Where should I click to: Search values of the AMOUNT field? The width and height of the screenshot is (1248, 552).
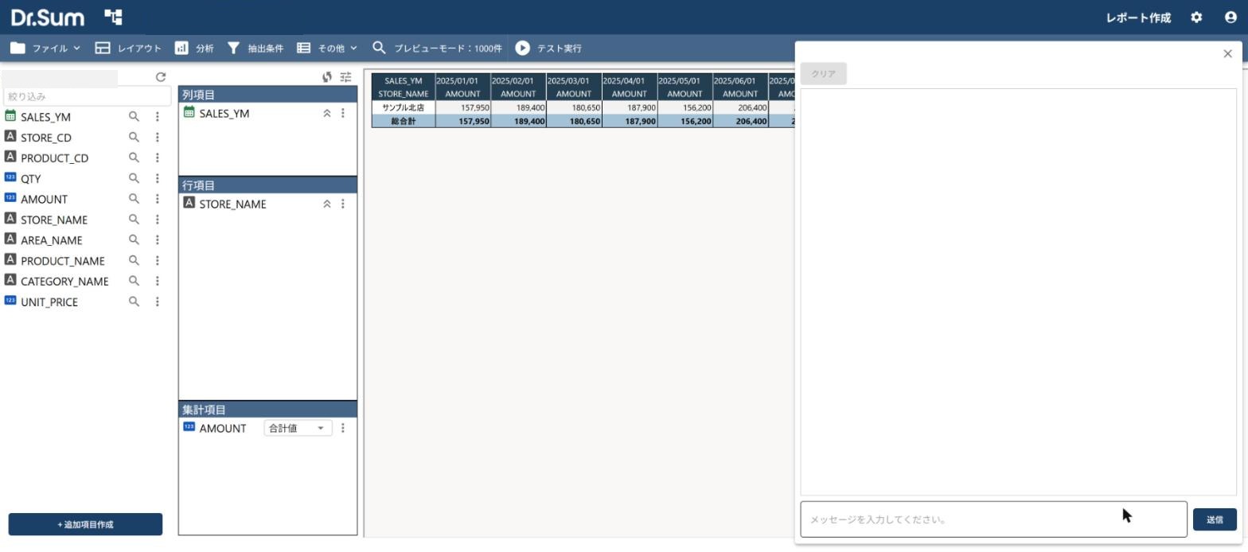134,199
